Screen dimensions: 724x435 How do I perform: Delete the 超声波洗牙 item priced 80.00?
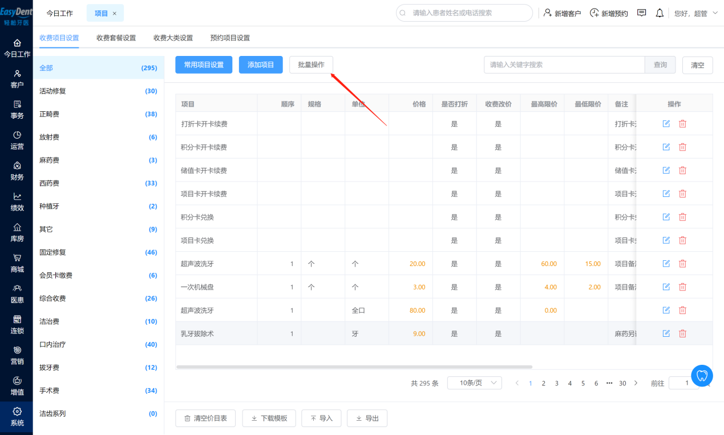click(x=682, y=311)
